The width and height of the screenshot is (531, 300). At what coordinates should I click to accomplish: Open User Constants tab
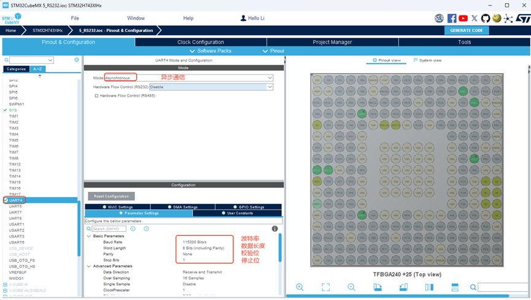pos(237,213)
